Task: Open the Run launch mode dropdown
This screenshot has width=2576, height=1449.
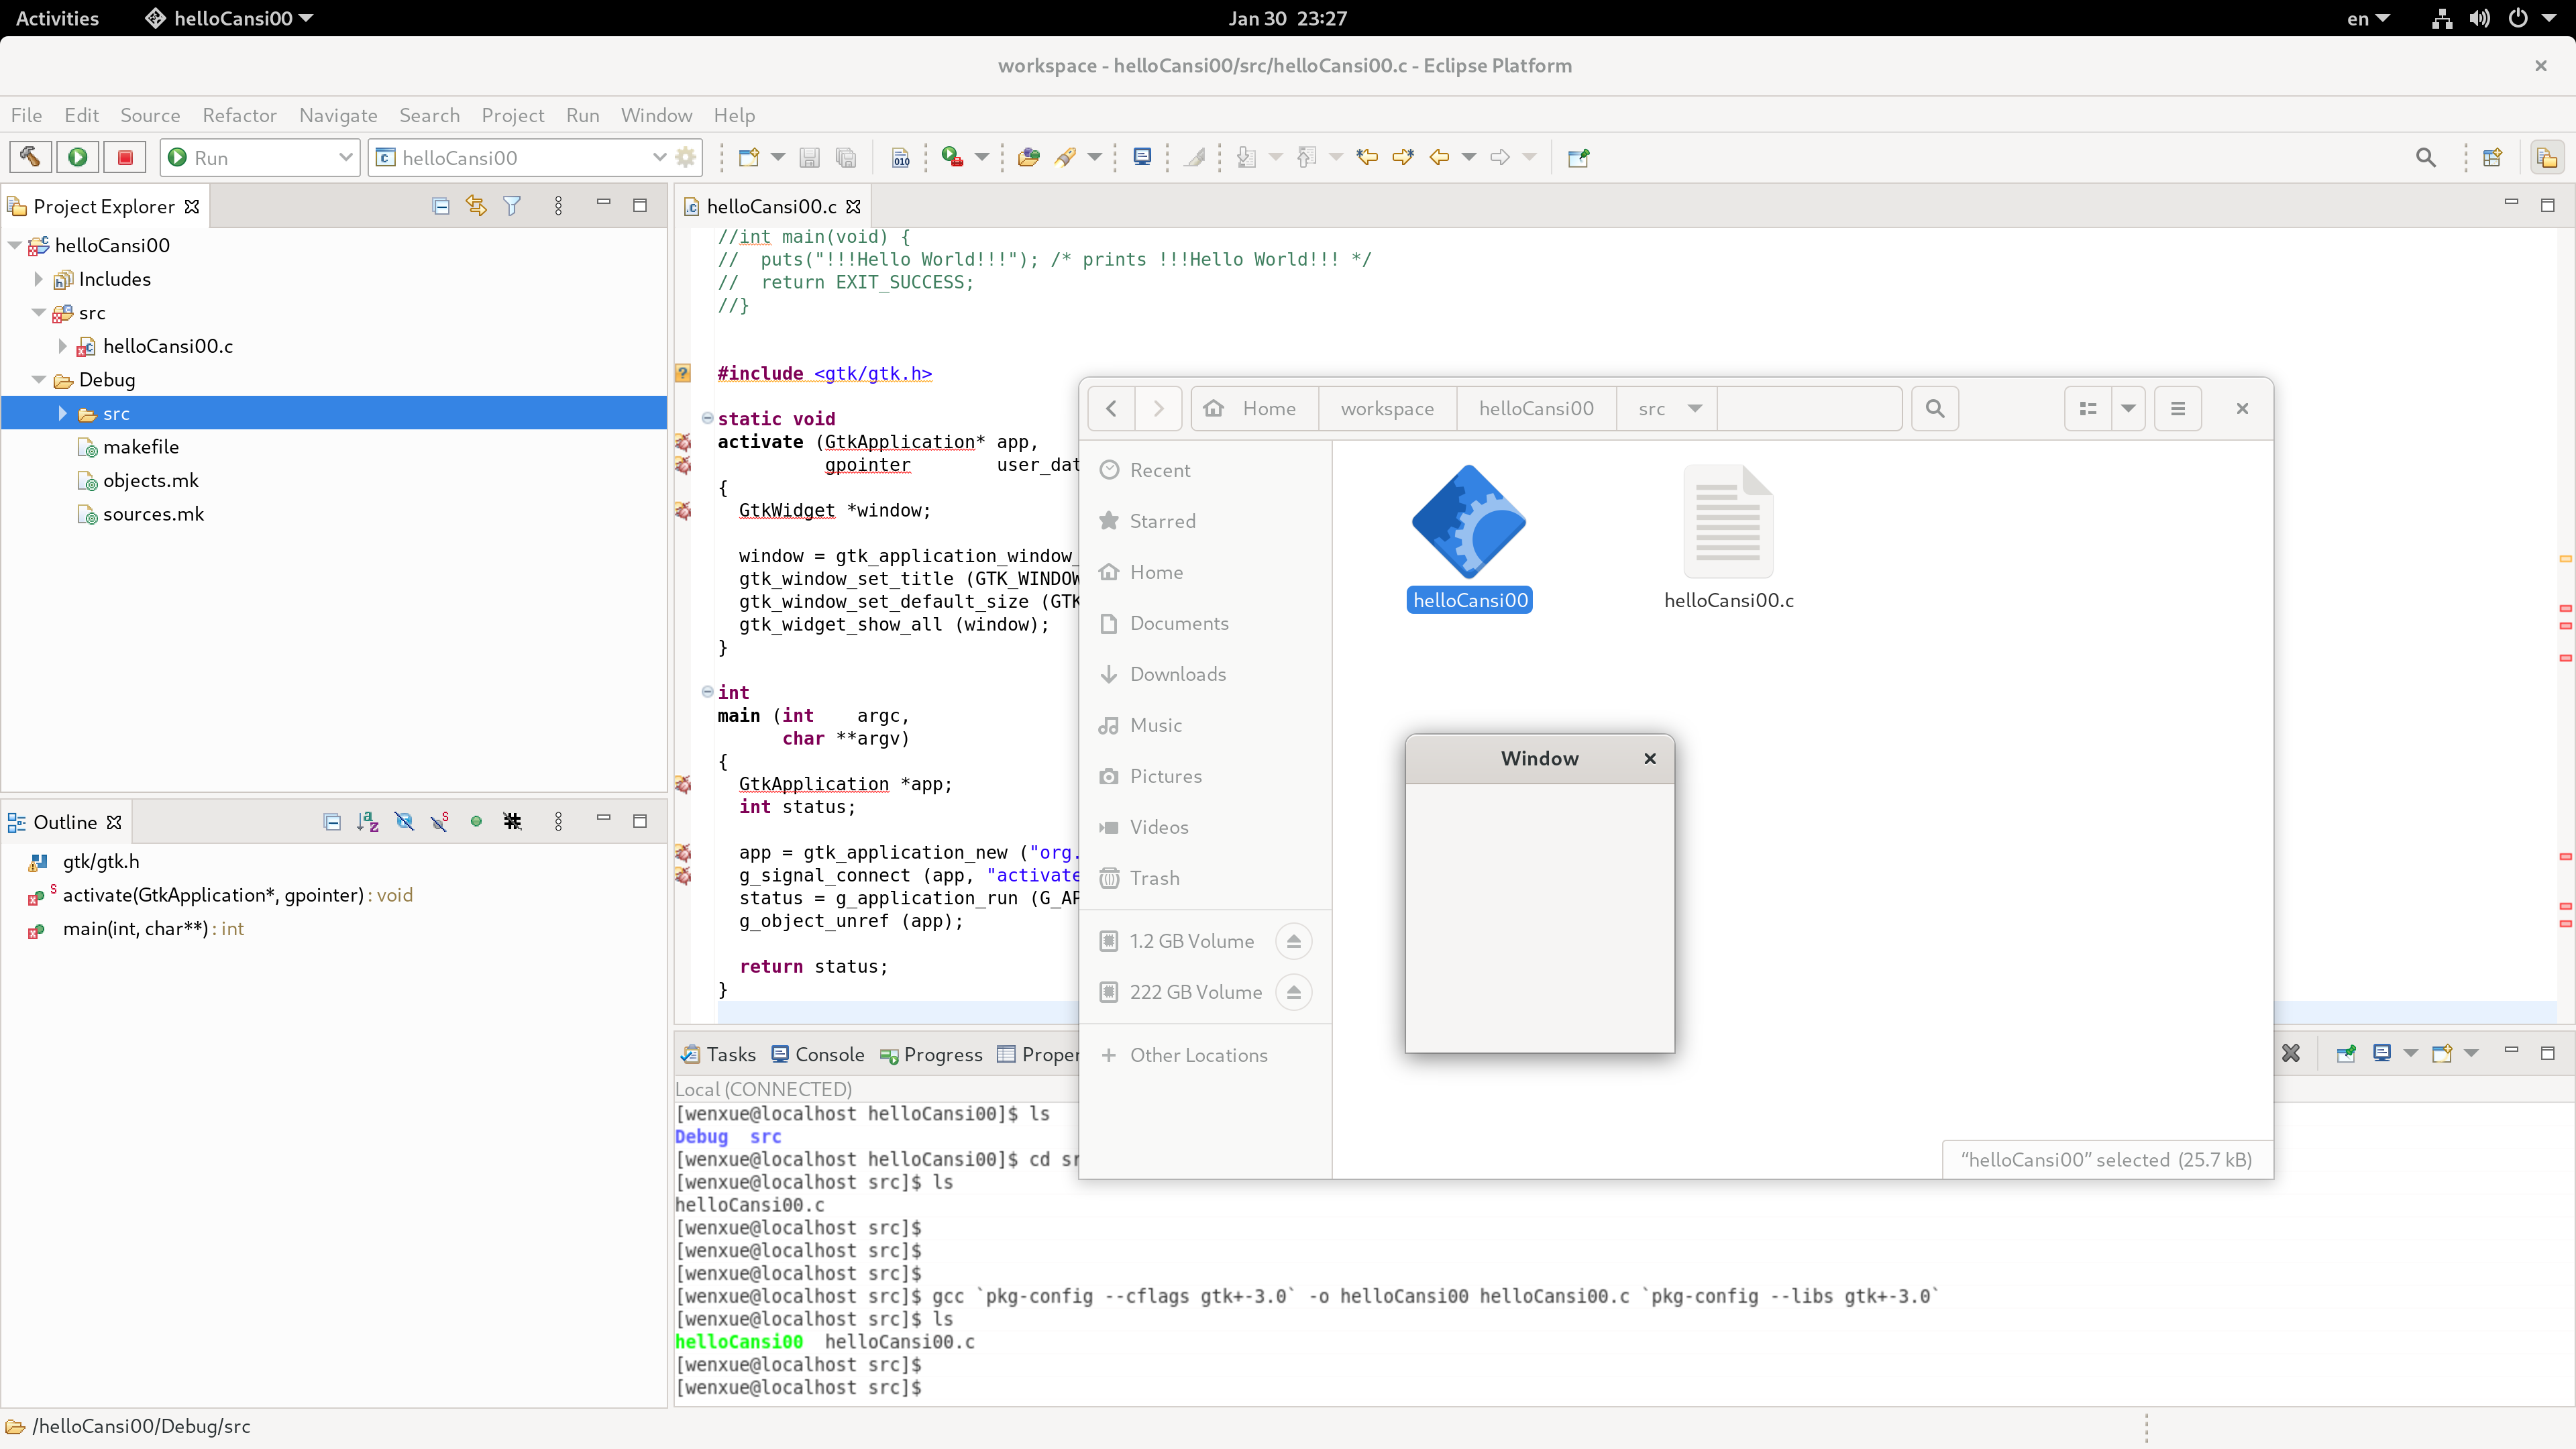Action: pos(344,157)
